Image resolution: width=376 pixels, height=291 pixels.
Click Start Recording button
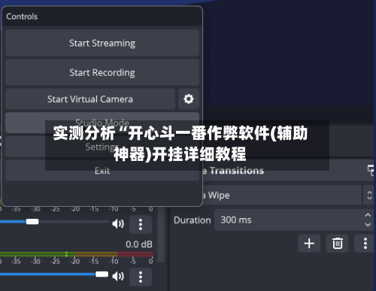click(102, 72)
